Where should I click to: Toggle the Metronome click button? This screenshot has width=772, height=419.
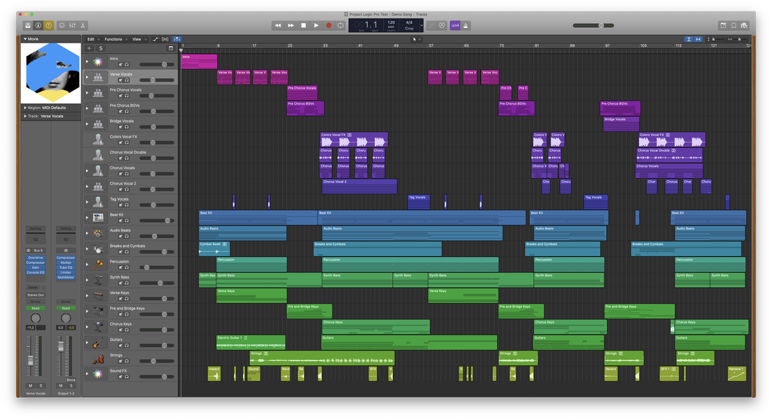coord(466,25)
